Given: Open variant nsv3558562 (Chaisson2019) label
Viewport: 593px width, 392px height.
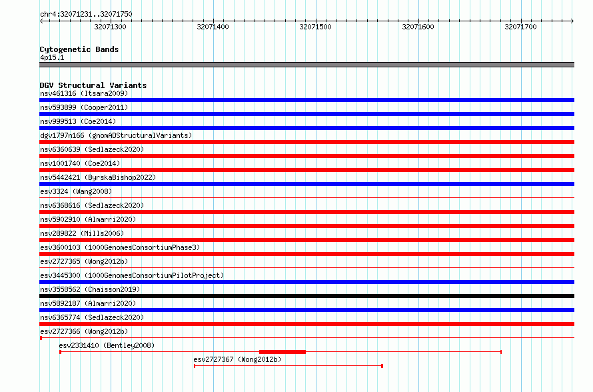Looking at the screenshot, I should click(x=90, y=289).
